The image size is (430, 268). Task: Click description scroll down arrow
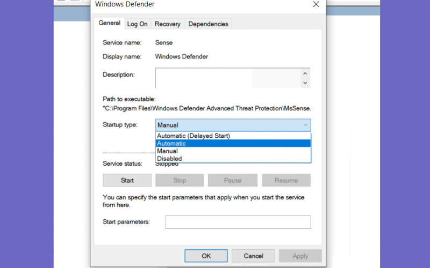coord(305,83)
